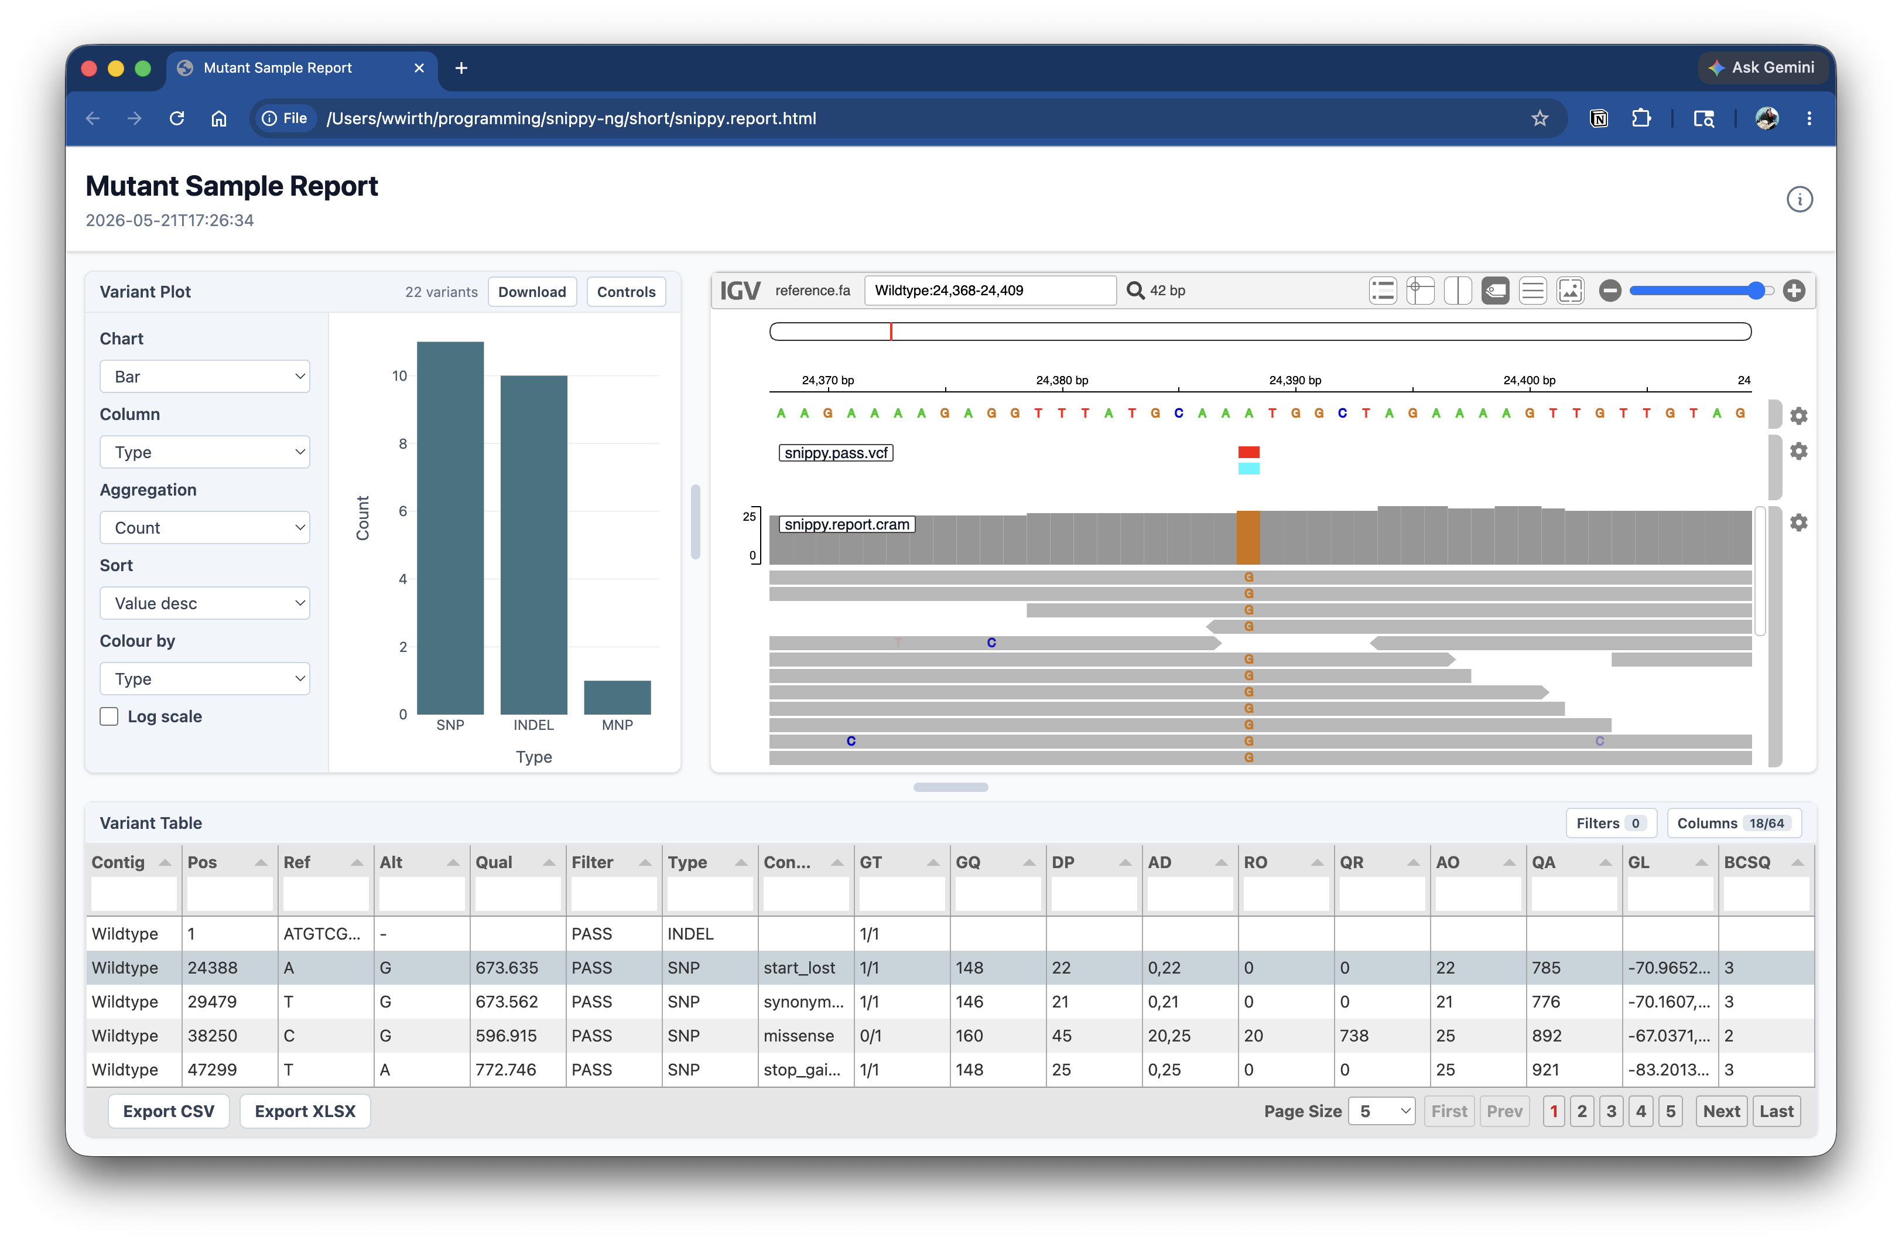Image resolution: width=1902 pixels, height=1243 pixels.
Task: Open sequence track settings gear
Action: coord(1798,416)
